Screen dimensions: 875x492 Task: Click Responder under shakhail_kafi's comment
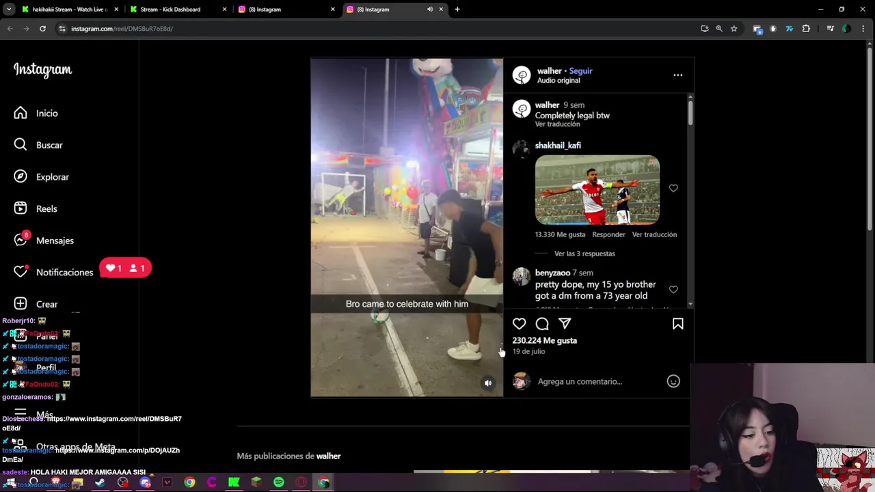click(608, 234)
